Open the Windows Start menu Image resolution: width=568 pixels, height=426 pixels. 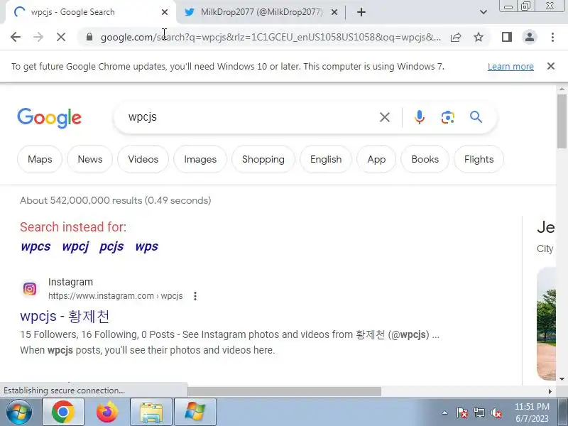point(18,413)
